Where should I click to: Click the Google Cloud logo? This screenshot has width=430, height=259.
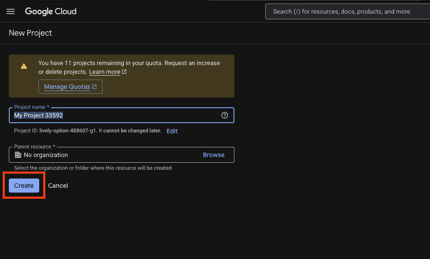click(51, 11)
